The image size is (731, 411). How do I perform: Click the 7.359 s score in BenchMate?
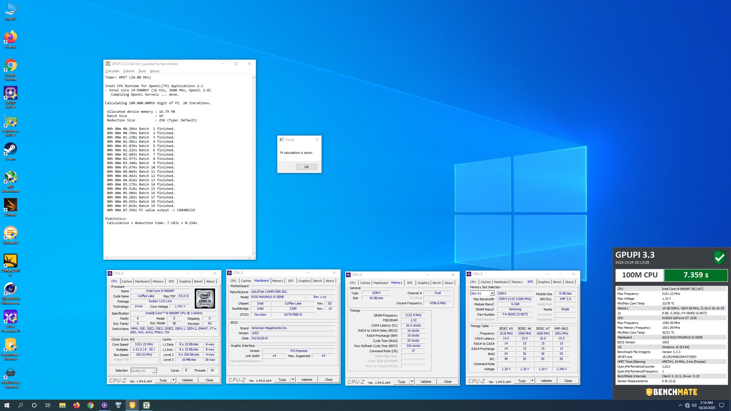[x=696, y=275]
